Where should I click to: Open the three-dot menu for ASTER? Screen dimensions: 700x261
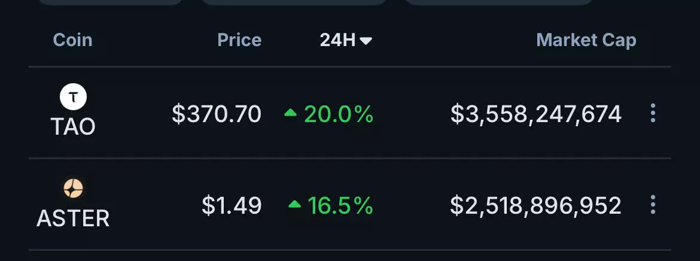click(653, 205)
